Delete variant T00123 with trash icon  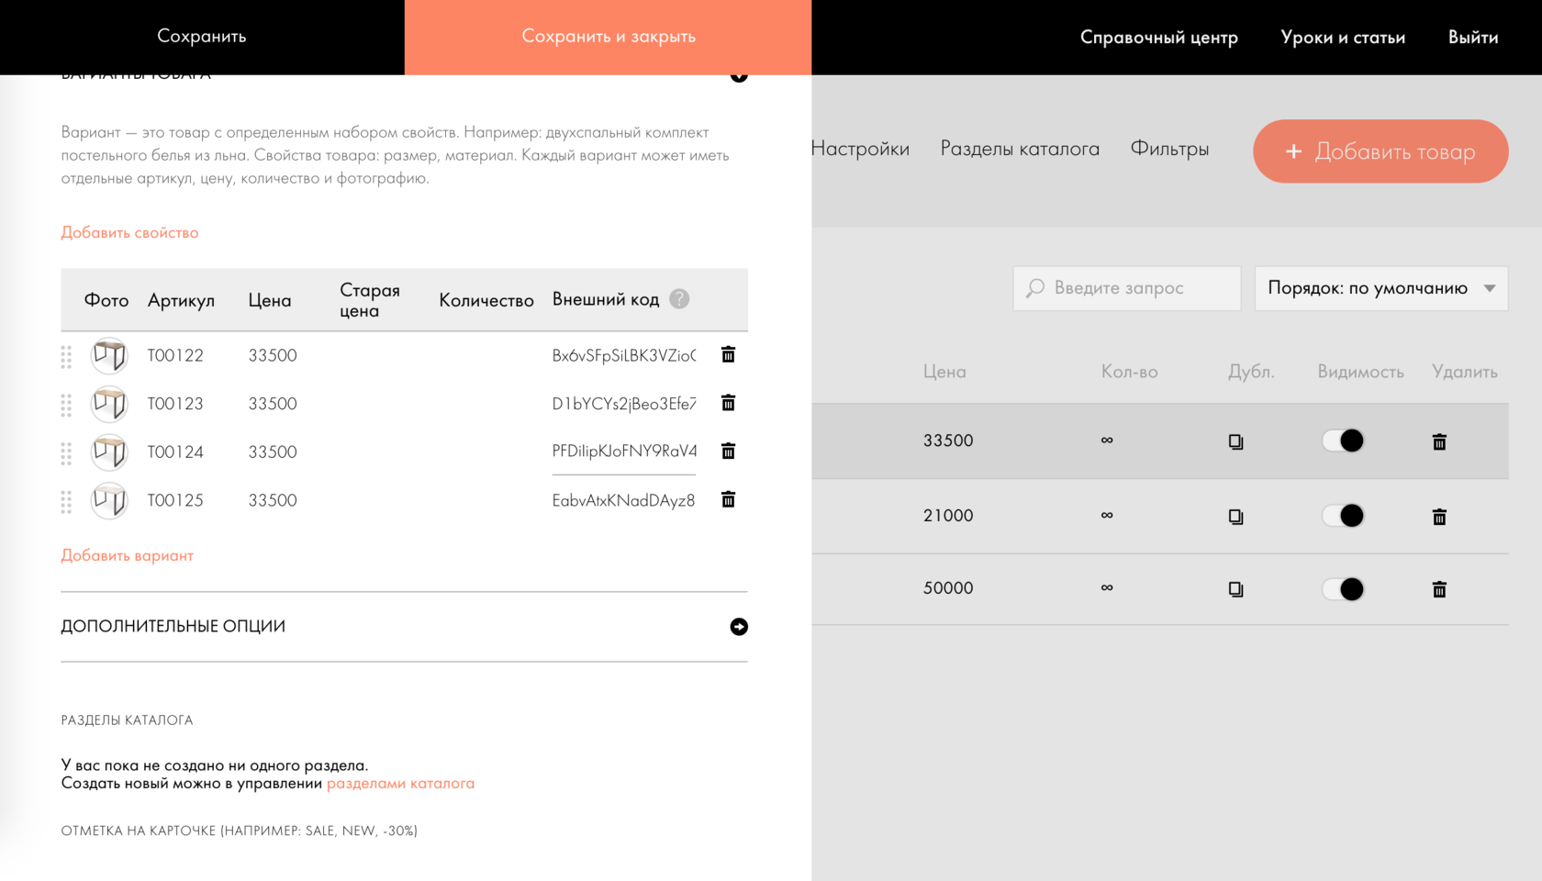(728, 403)
